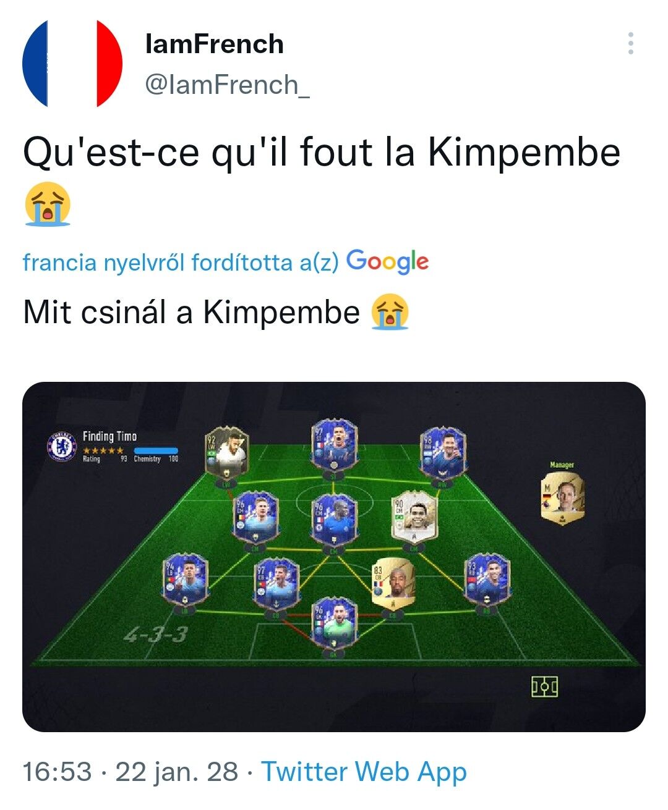Open the IamFrench display name
Viewport: 668px width, 810px height.
[214, 44]
